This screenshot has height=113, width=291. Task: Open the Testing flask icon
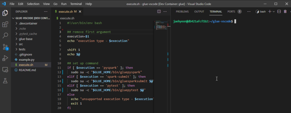click(x=5, y=81)
